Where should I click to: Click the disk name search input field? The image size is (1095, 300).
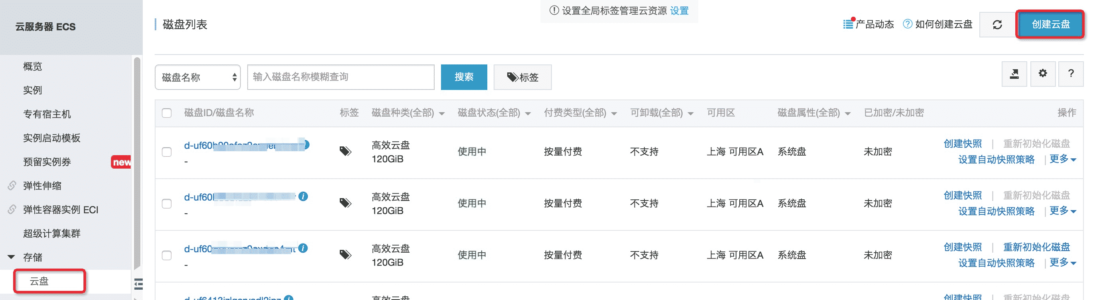click(341, 77)
